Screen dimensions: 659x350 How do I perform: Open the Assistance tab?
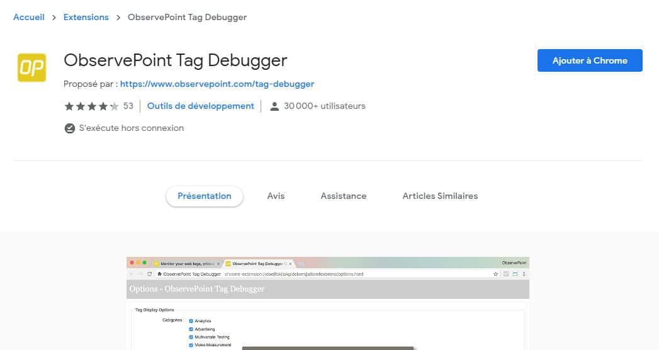pyautogui.click(x=344, y=196)
